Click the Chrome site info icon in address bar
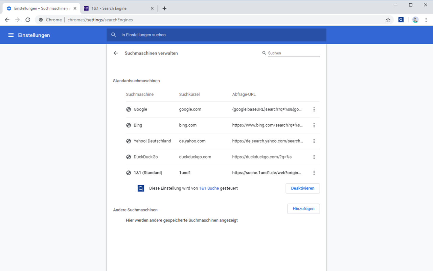The height and width of the screenshot is (271, 433). pos(41,20)
